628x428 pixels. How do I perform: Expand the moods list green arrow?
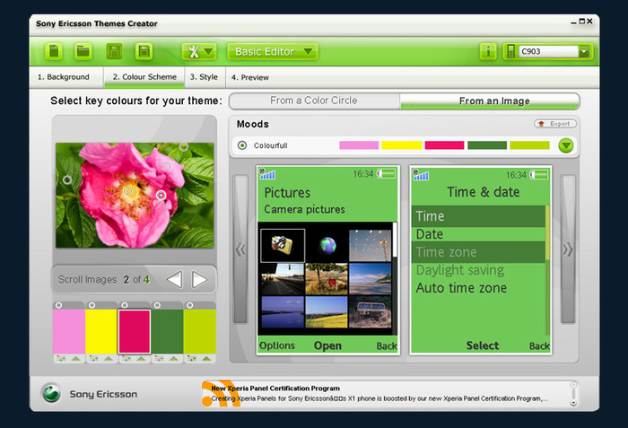point(566,145)
